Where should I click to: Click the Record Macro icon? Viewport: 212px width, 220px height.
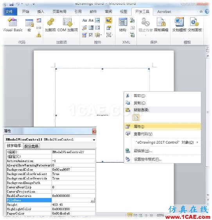click(x=39, y=20)
